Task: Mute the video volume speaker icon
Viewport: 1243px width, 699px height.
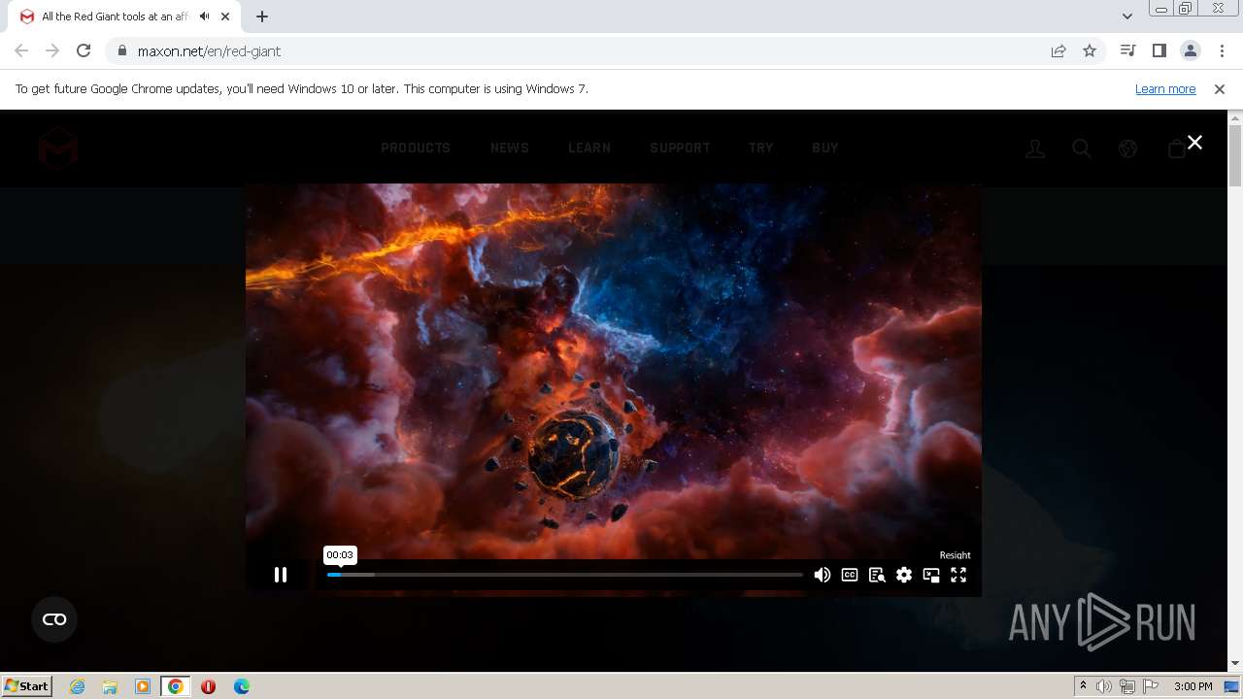Action: click(823, 575)
